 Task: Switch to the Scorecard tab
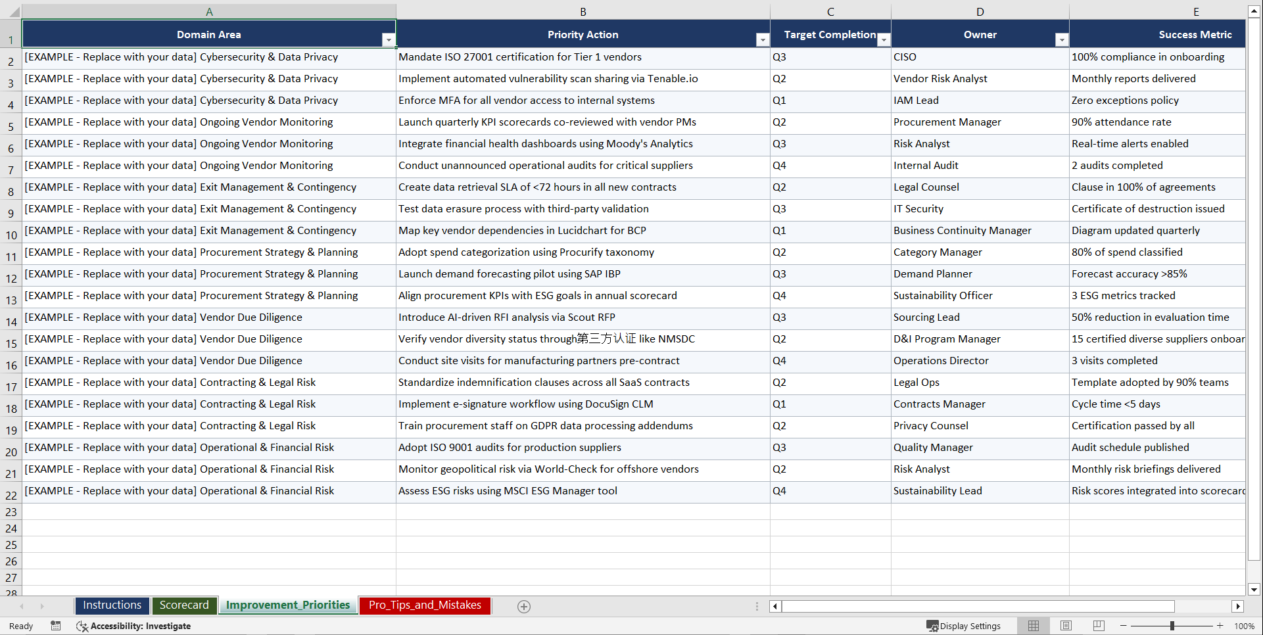pyautogui.click(x=184, y=605)
